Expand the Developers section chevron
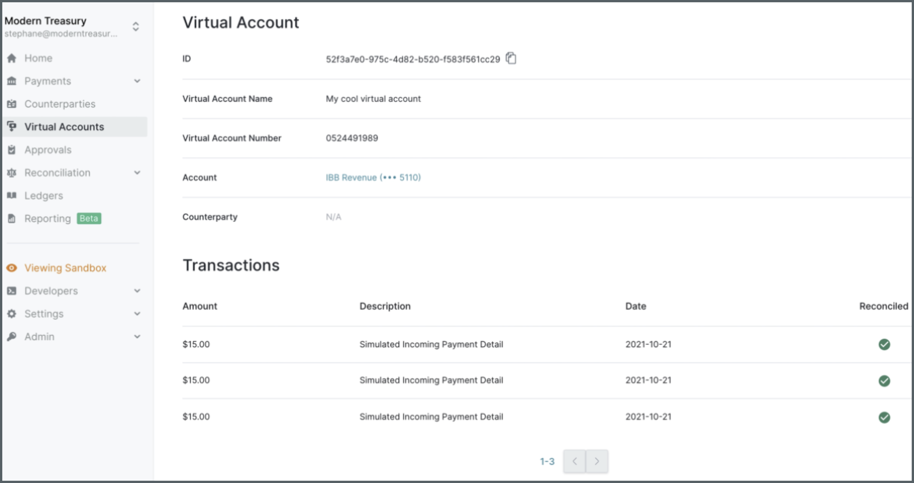914x483 pixels. pos(137,291)
